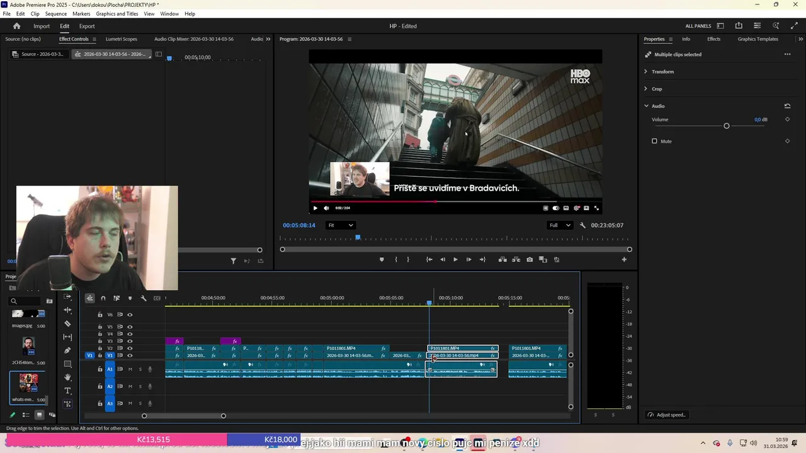
Task: Click Adjust speed button
Action: [x=667, y=415]
